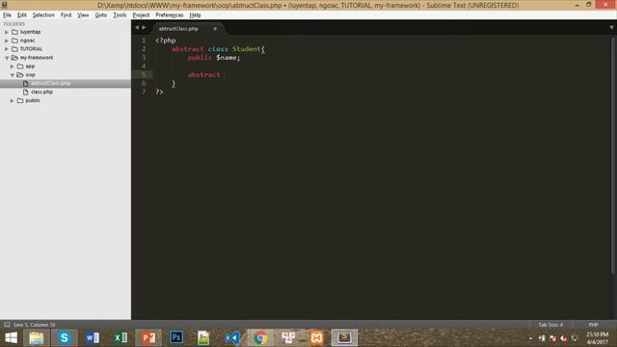Open the Find menu
Screen dimensions: 617x347
66,15
